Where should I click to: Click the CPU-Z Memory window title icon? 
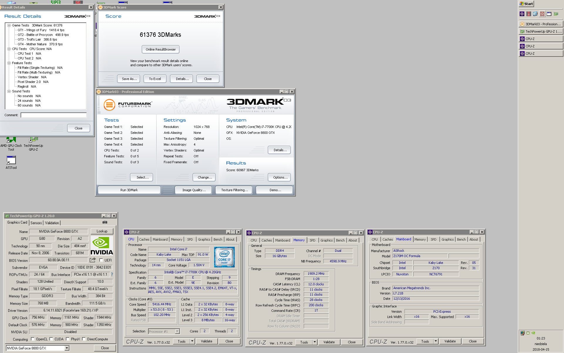pyautogui.click(x=249, y=233)
